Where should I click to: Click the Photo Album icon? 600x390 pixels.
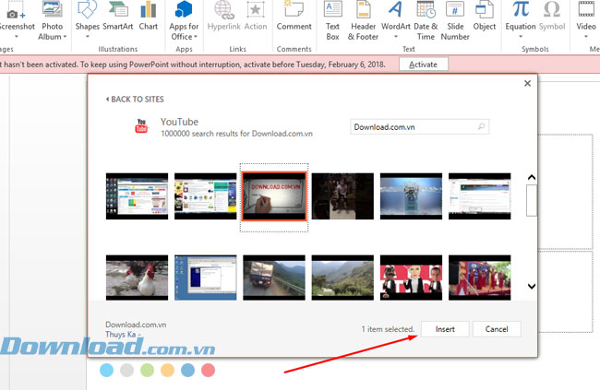(x=53, y=9)
